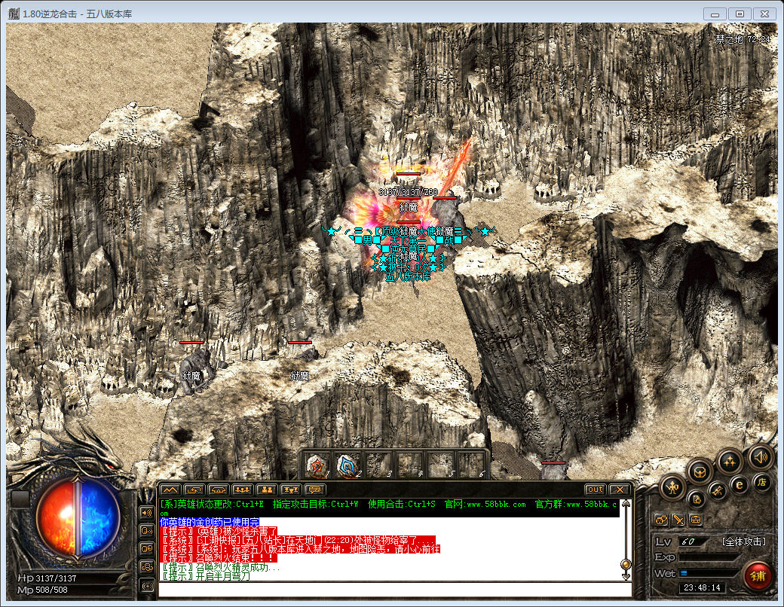784x607 pixels.
Task: Click the X exit button beside out
Action: pos(620,490)
